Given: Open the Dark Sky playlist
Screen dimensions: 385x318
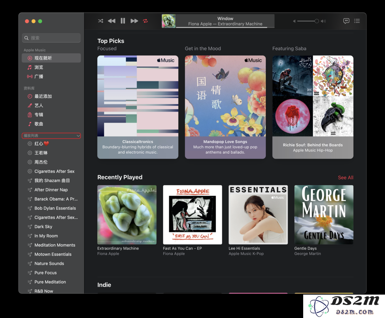Looking at the screenshot, I should (x=51, y=226).
